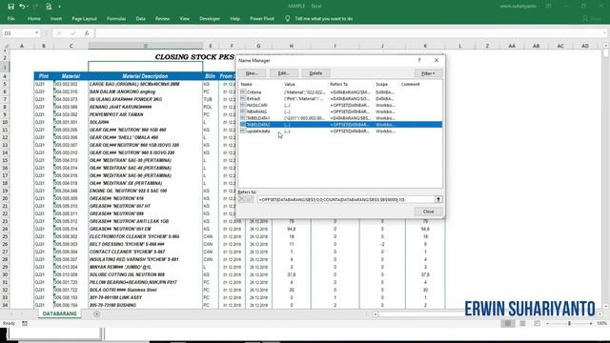The width and height of the screenshot is (610, 343).
Task: Save the workbook using the Save icon
Action: 10,7
